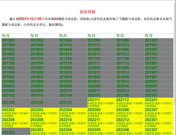The width and height of the screenshot is (176, 135).
Task: Select gray cell 202302
Action: coord(16,131)
